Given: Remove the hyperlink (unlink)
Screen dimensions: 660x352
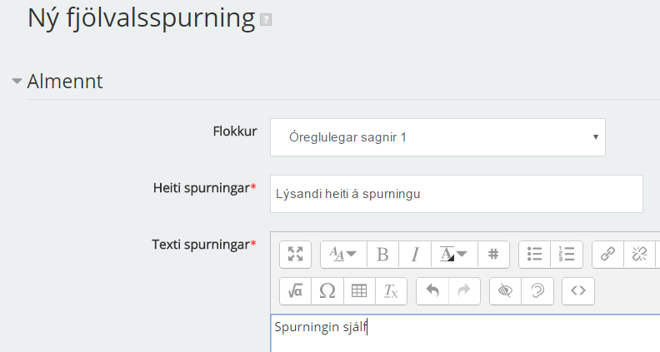Looking at the screenshot, I should 639,255.
